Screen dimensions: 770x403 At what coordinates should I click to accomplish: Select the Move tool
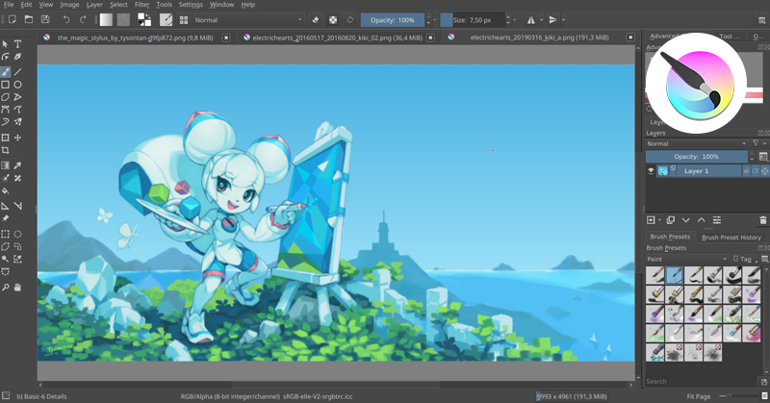17,138
